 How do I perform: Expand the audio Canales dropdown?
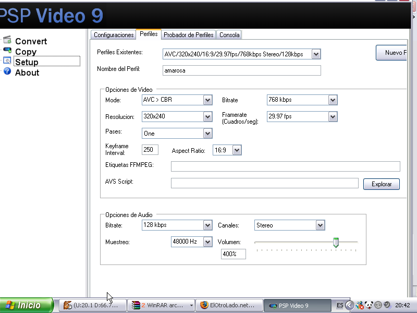[x=320, y=225]
